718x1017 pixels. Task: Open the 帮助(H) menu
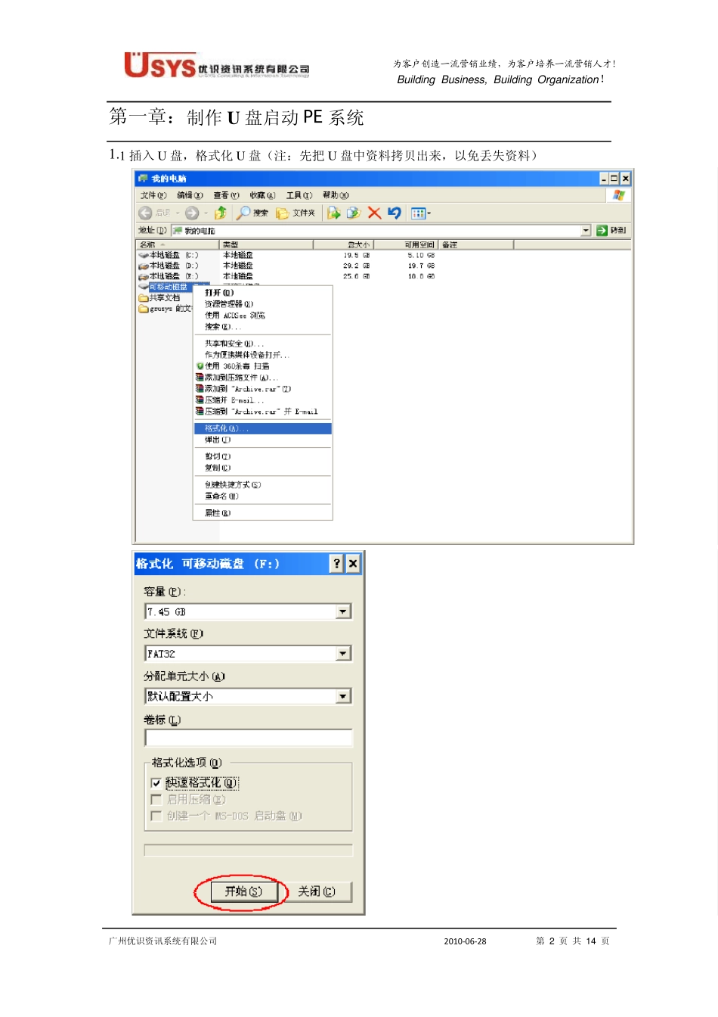[x=336, y=195]
